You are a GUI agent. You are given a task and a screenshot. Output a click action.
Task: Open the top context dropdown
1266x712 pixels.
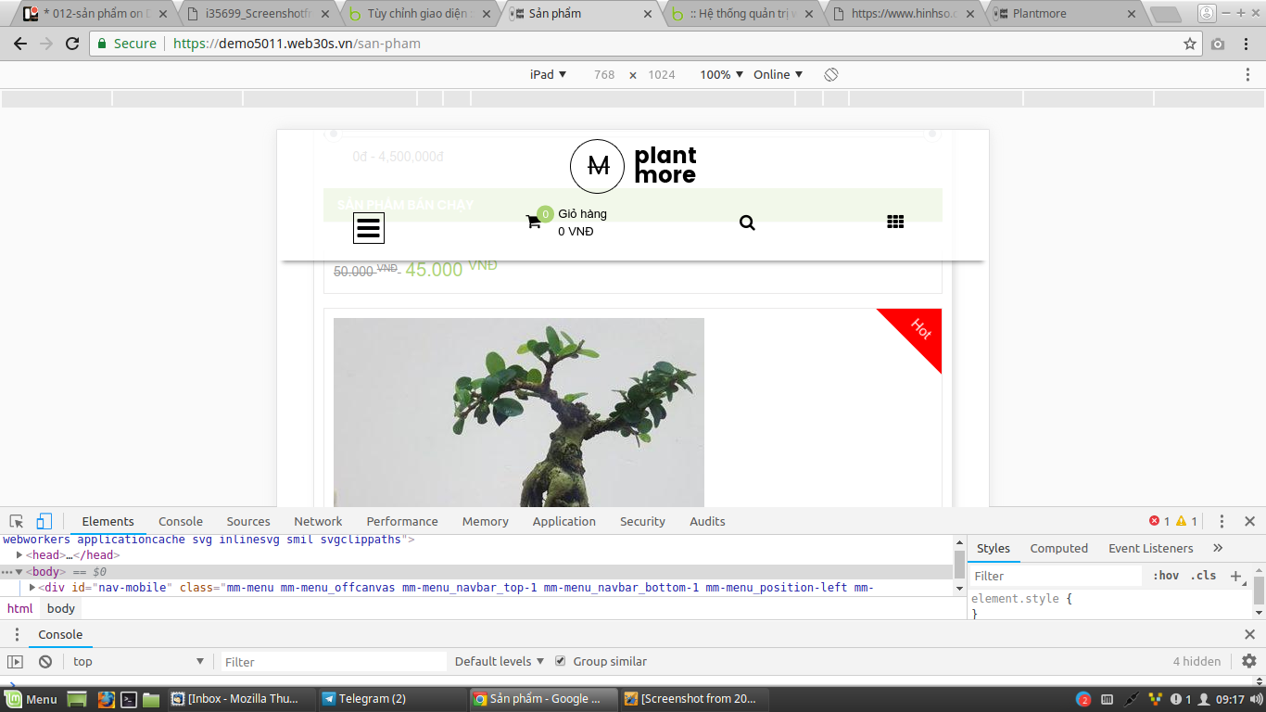click(139, 661)
